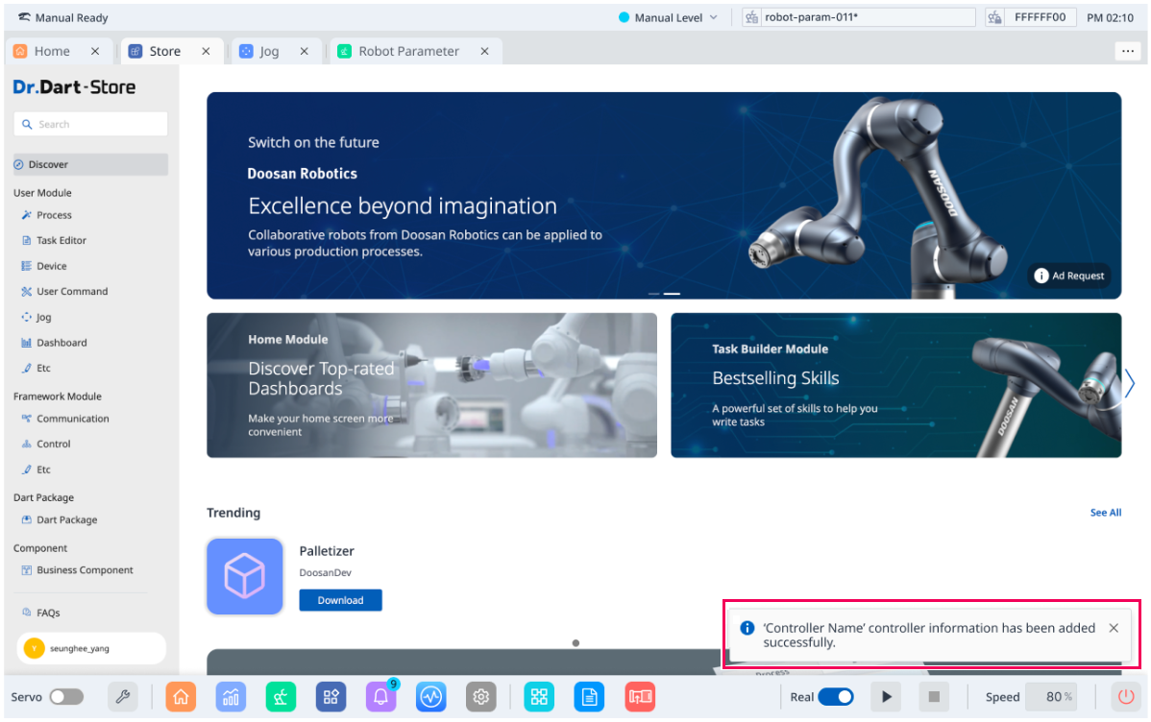Select the Store tab
This screenshot has width=1151, height=722.
click(165, 51)
